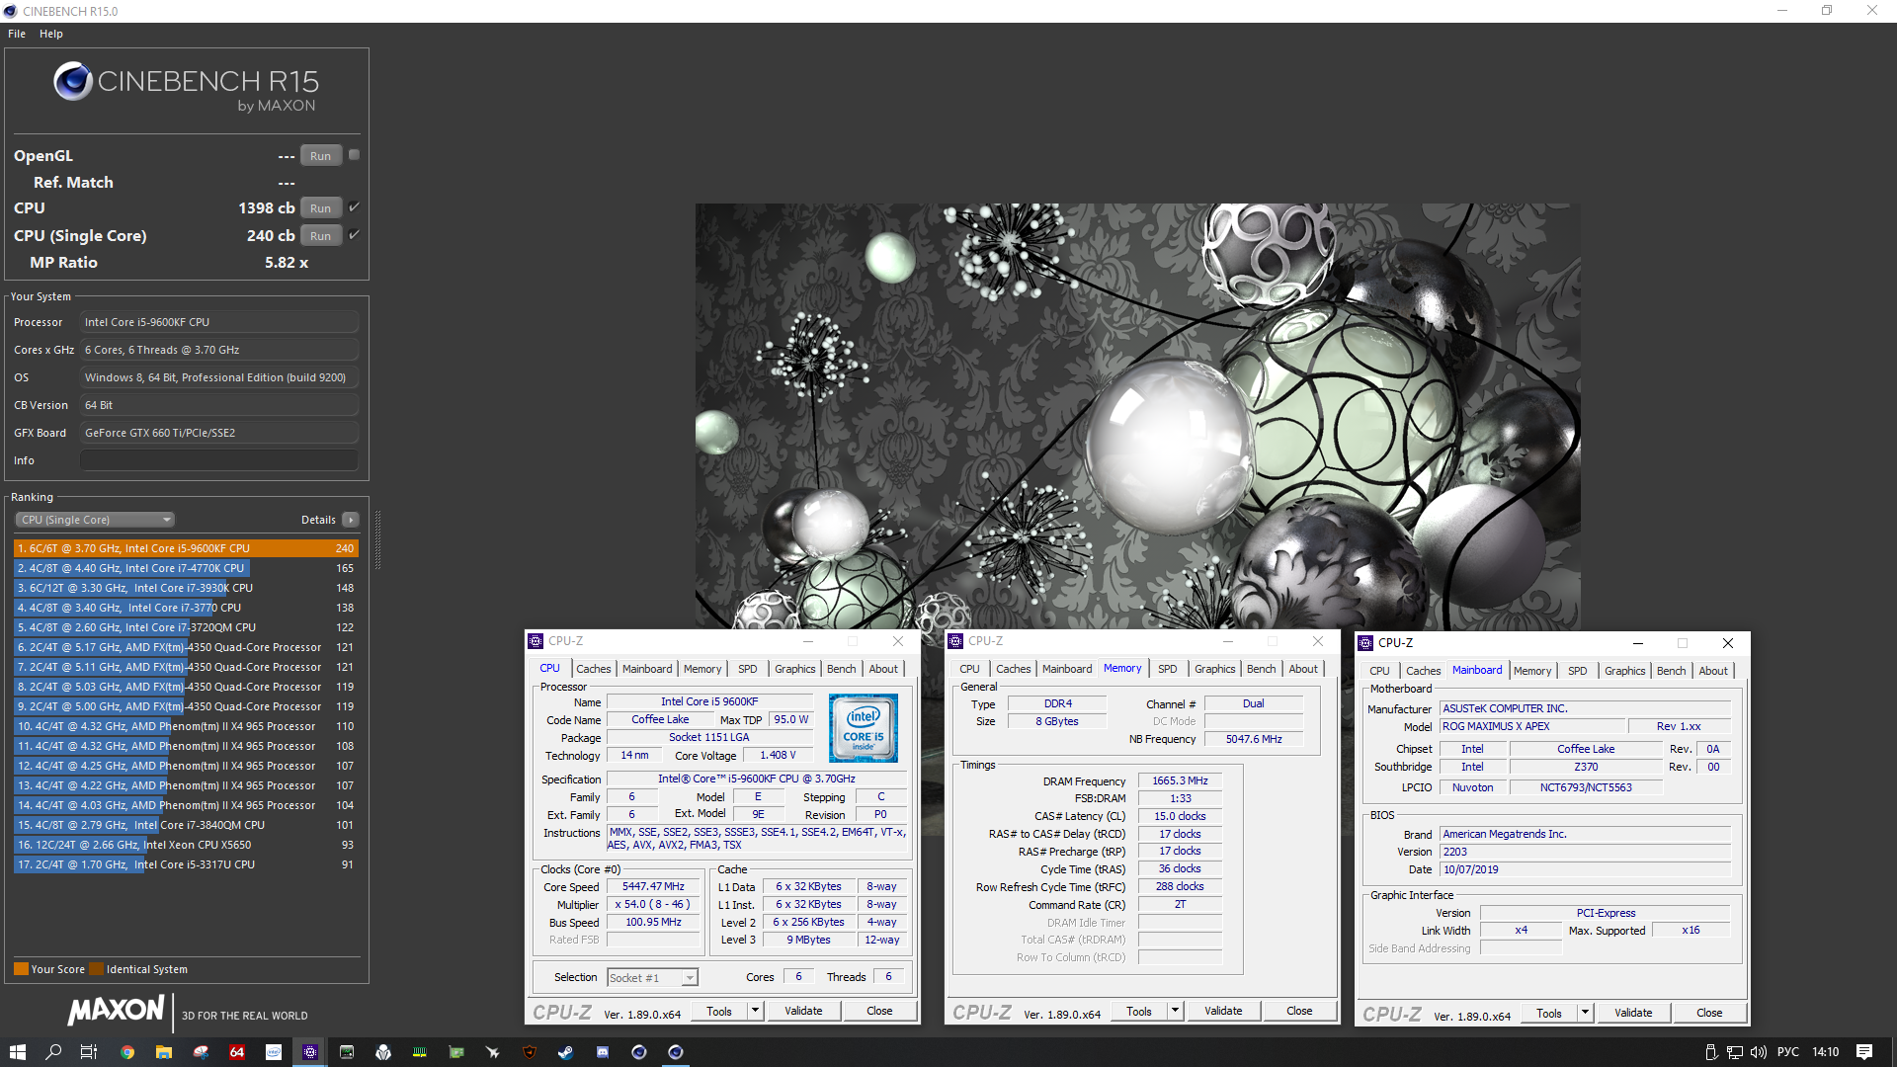Open the File menu in Cinebench

pos(17,34)
